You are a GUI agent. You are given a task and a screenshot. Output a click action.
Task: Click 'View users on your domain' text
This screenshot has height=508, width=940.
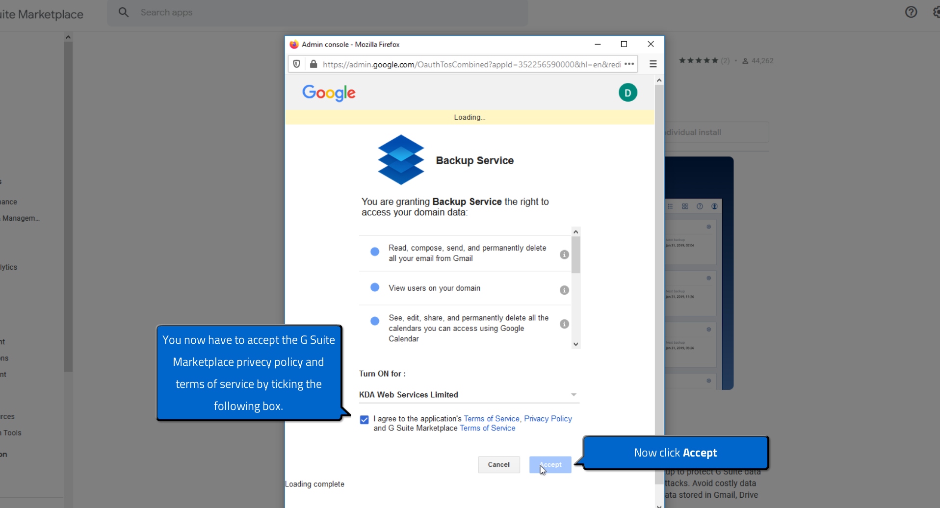click(x=434, y=288)
